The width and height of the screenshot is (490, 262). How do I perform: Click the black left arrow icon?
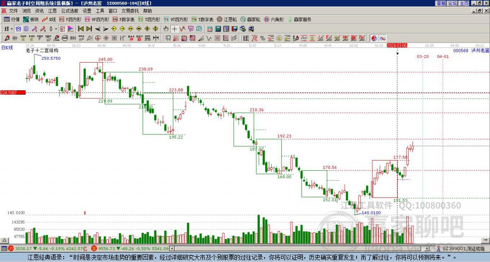98,29
